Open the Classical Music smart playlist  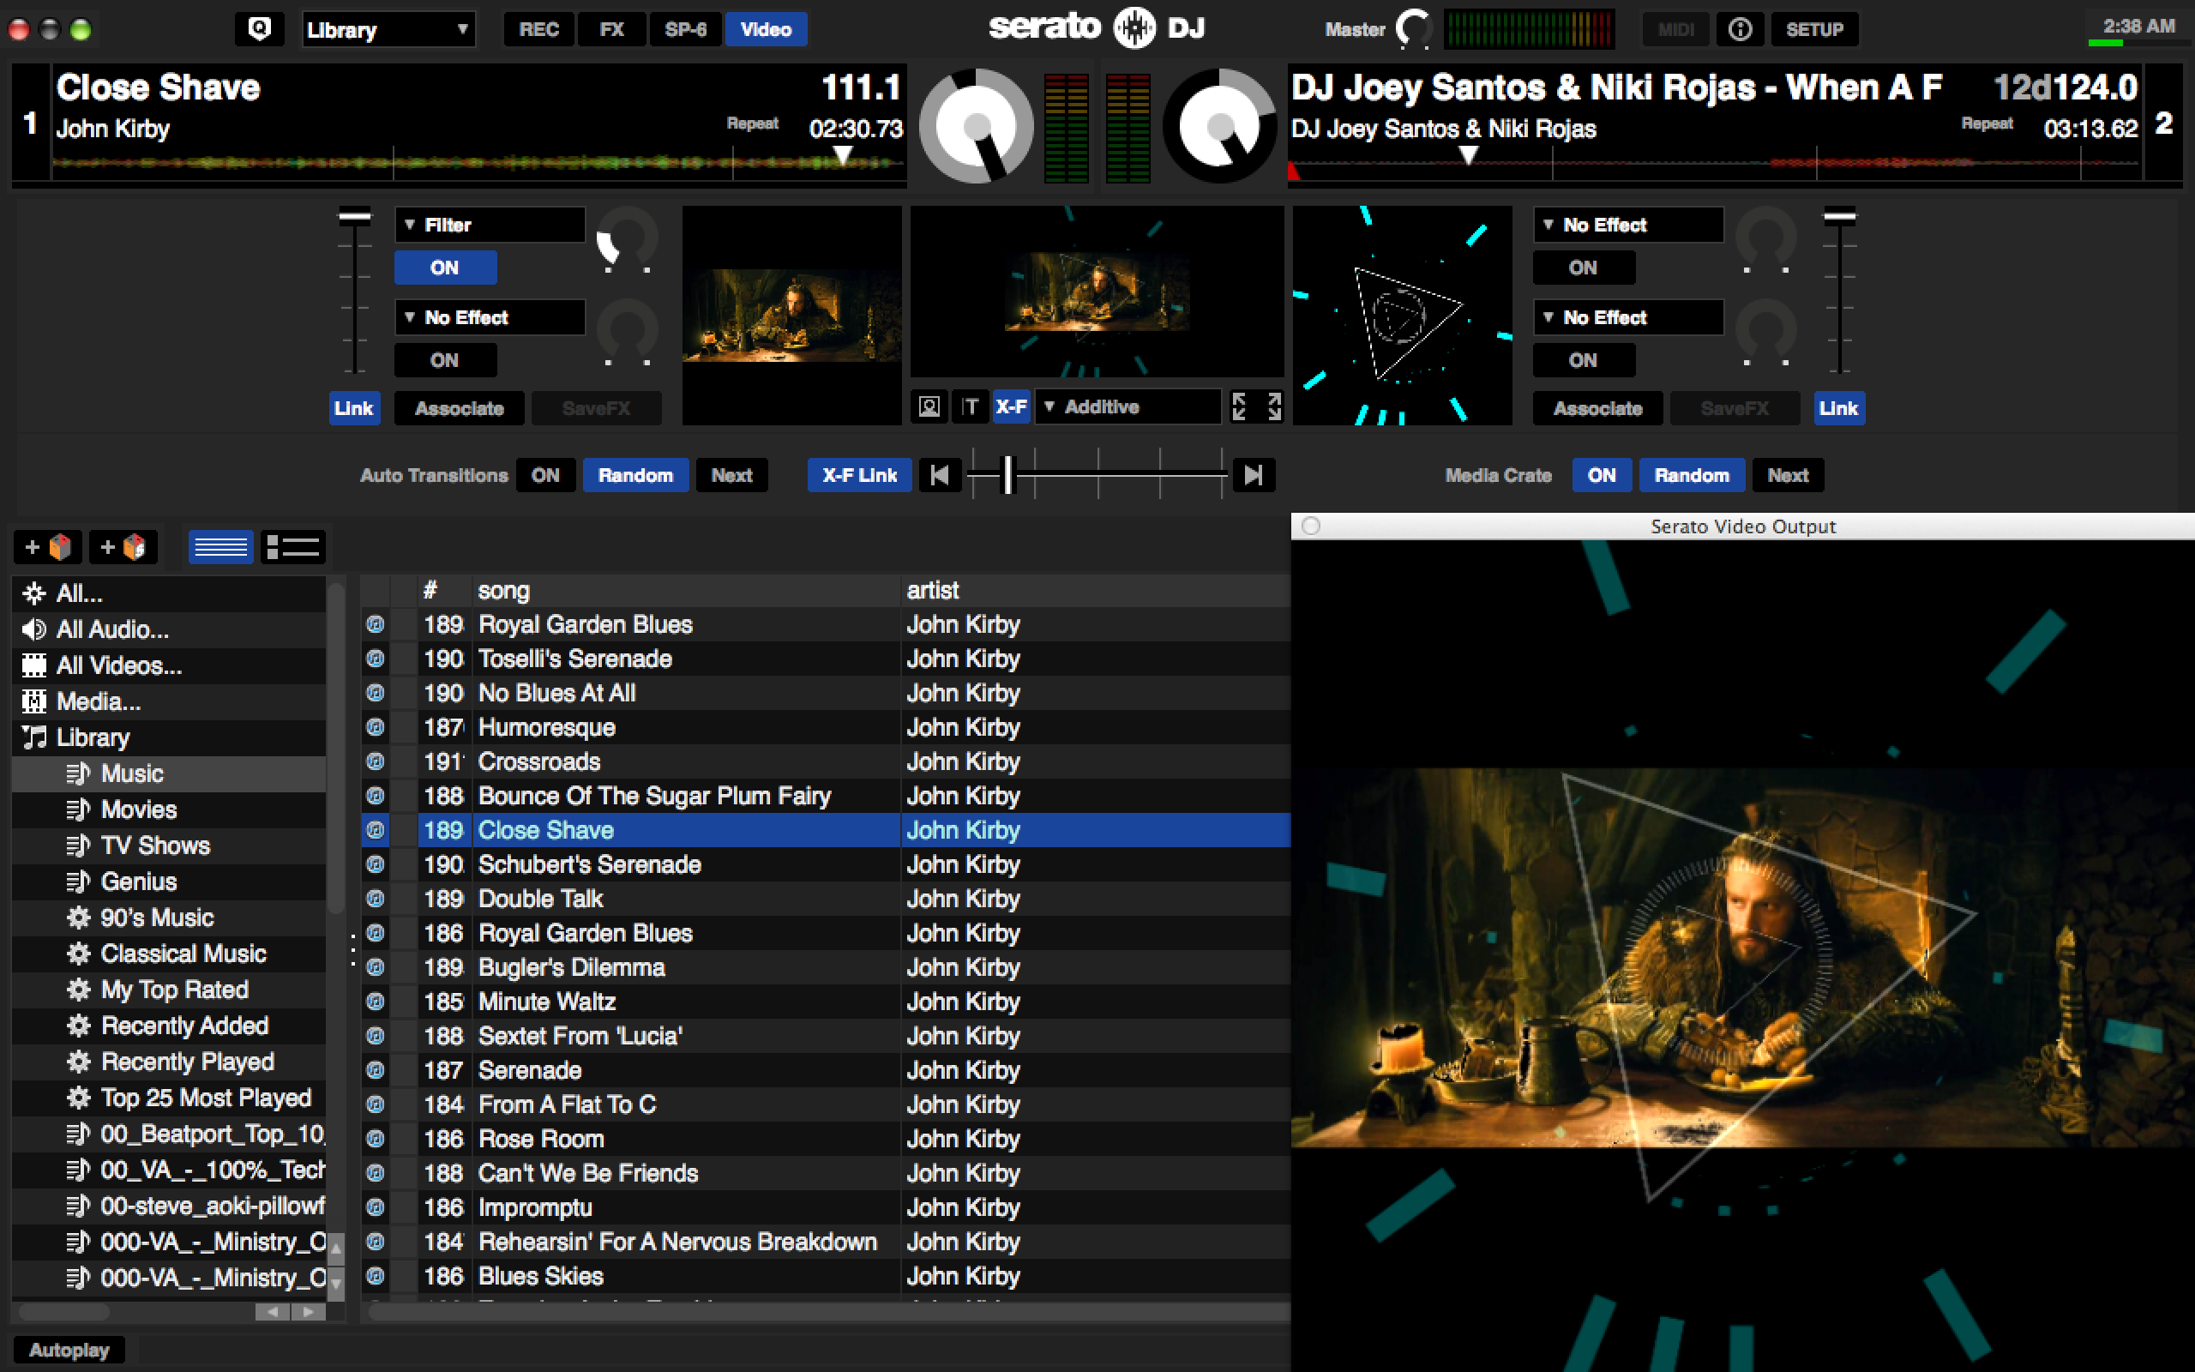click(169, 954)
